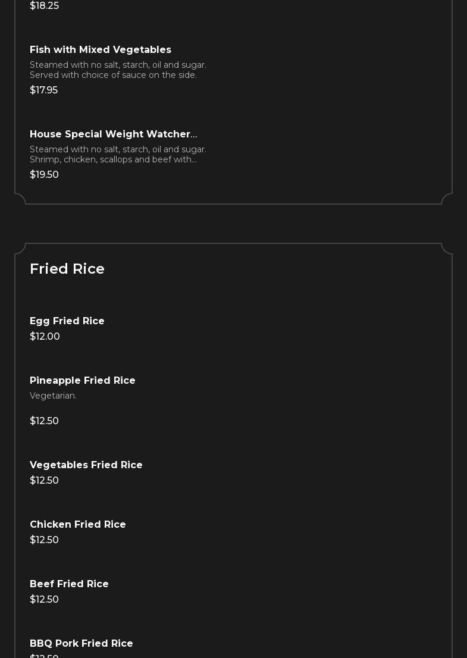Open the Fish with Mixed Vegetables item
This screenshot has height=658, width=467.
[101, 50]
